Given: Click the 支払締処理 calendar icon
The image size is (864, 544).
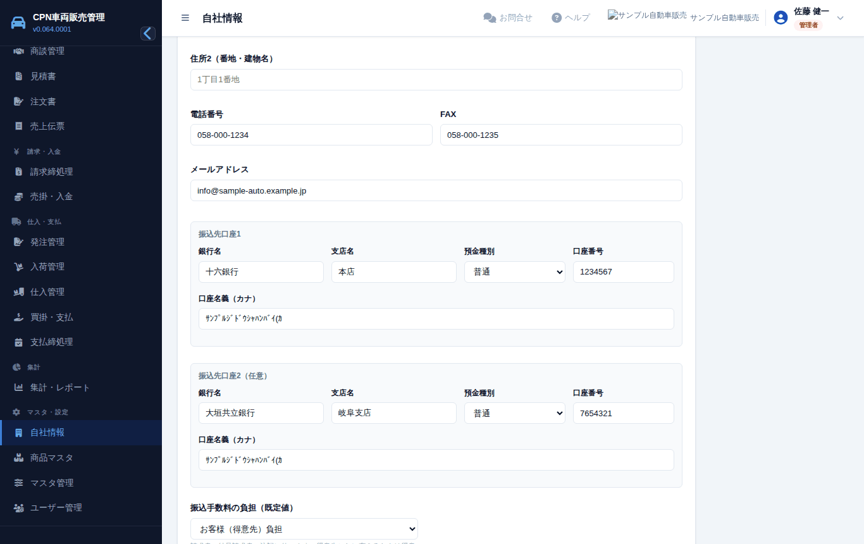Looking at the screenshot, I should coord(19,342).
